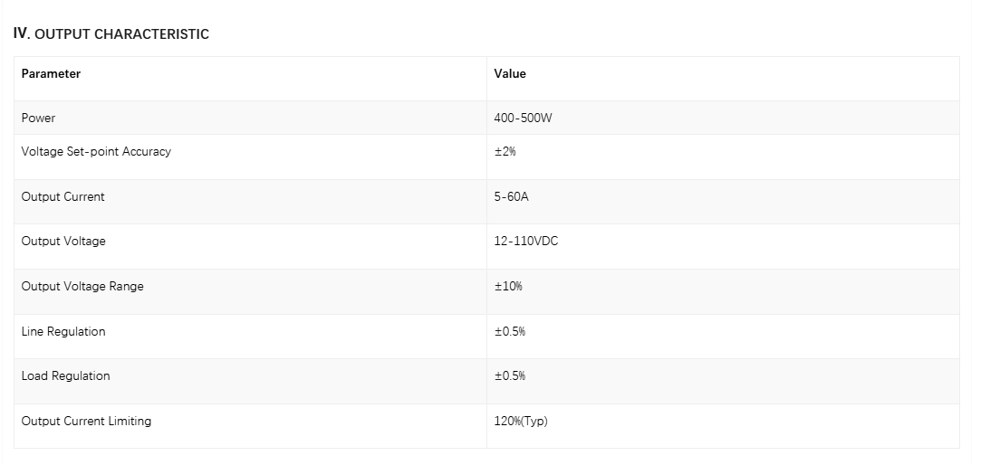
Task: Click the 120%(Typ) limiting value
Action: 521,421
